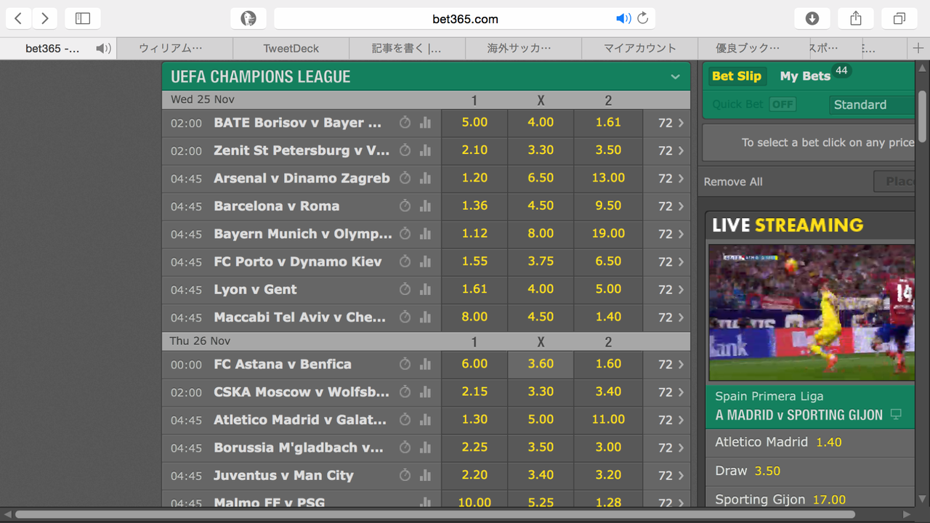Click Safari privacy report icon beside address bar
The height and width of the screenshot is (523, 930).
point(248,18)
